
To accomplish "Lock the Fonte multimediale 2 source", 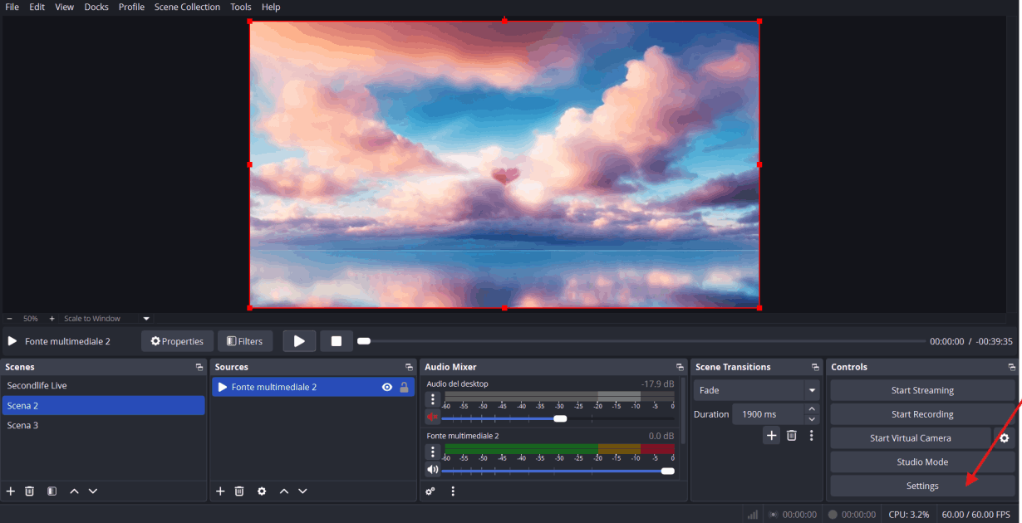I will (404, 388).
